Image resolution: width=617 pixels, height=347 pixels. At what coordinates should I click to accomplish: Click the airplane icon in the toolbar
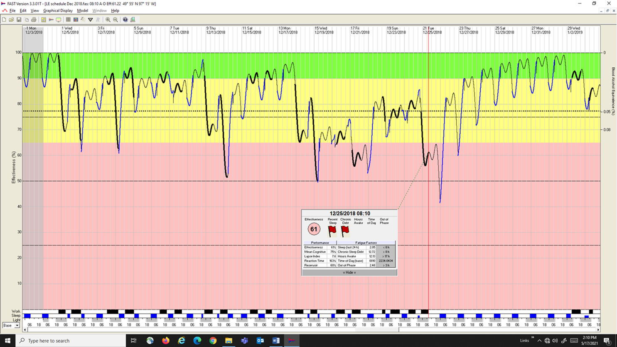coord(51,20)
